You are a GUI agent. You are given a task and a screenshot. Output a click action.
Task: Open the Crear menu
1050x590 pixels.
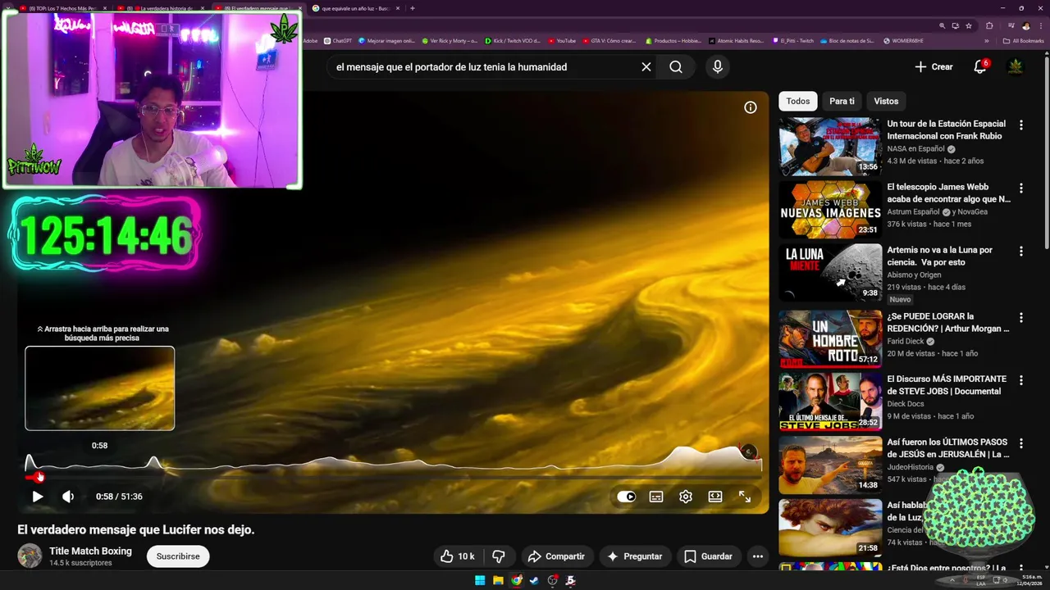[934, 67]
